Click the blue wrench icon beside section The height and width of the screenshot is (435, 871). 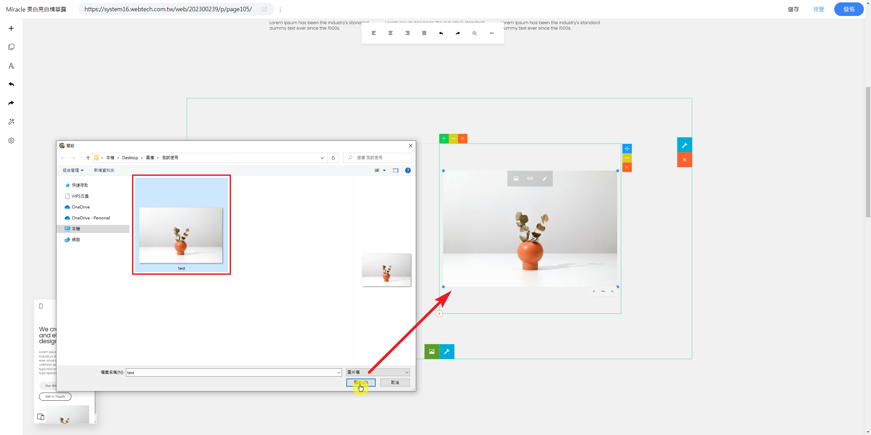[684, 145]
